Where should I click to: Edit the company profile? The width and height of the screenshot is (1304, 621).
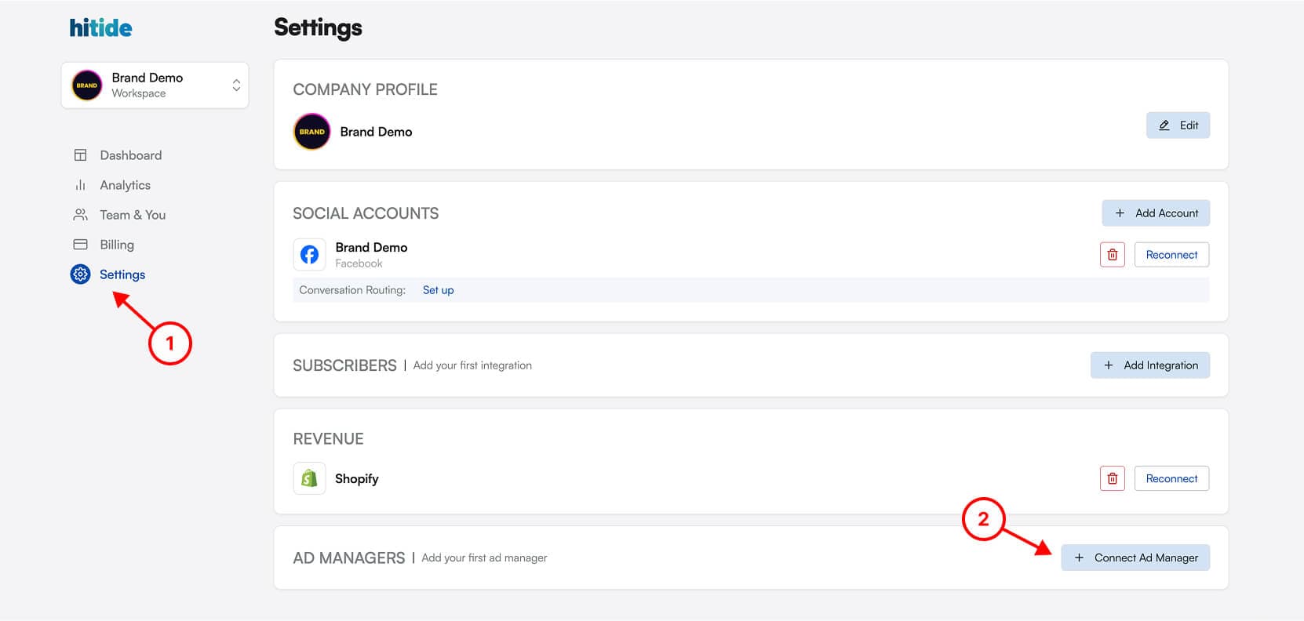point(1178,125)
